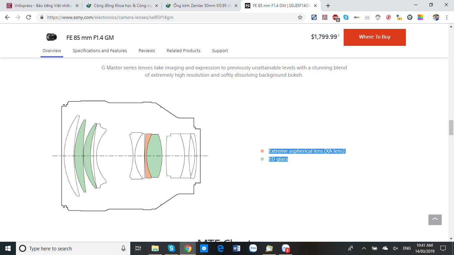Open Skype from the taskbar
Image resolution: width=454 pixels, height=255 pixels.
pyautogui.click(x=171, y=248)
